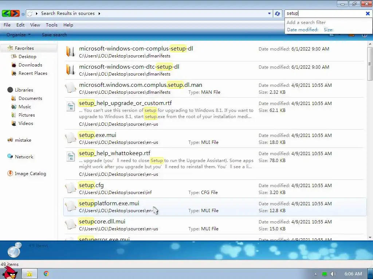Open the address bar history dropdown
The width and height of the screenshot is (373, 279).
coord(269,13)
